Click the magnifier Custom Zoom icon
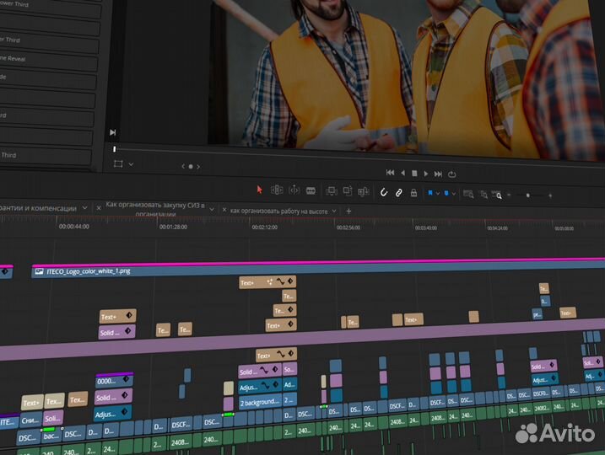 pos(498,195)
